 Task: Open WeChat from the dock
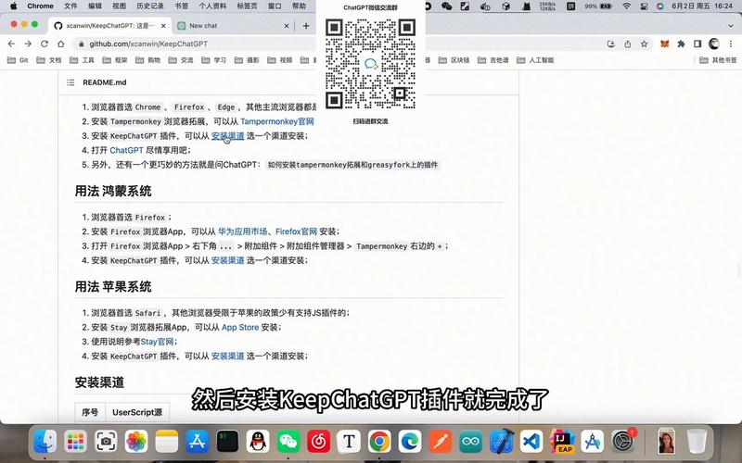tap(288, 441)
